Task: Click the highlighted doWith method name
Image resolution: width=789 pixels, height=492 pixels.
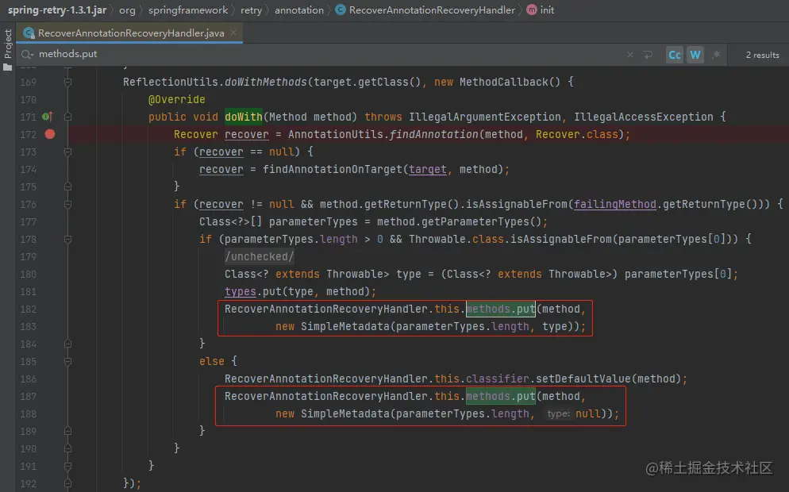Action: [244, 117]
